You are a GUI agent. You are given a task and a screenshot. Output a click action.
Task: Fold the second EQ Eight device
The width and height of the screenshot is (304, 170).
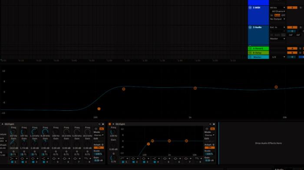pyautogui.click(x=113, y=124)
